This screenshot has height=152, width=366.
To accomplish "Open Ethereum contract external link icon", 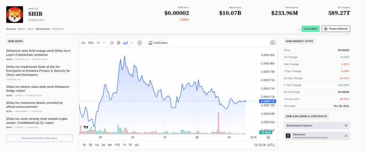I will click(346, 136).
